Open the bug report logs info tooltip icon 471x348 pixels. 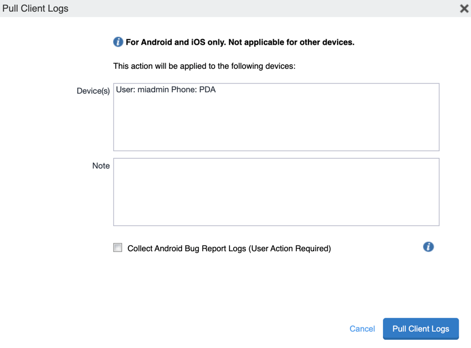pyautogui.click(x=428, y=247)
